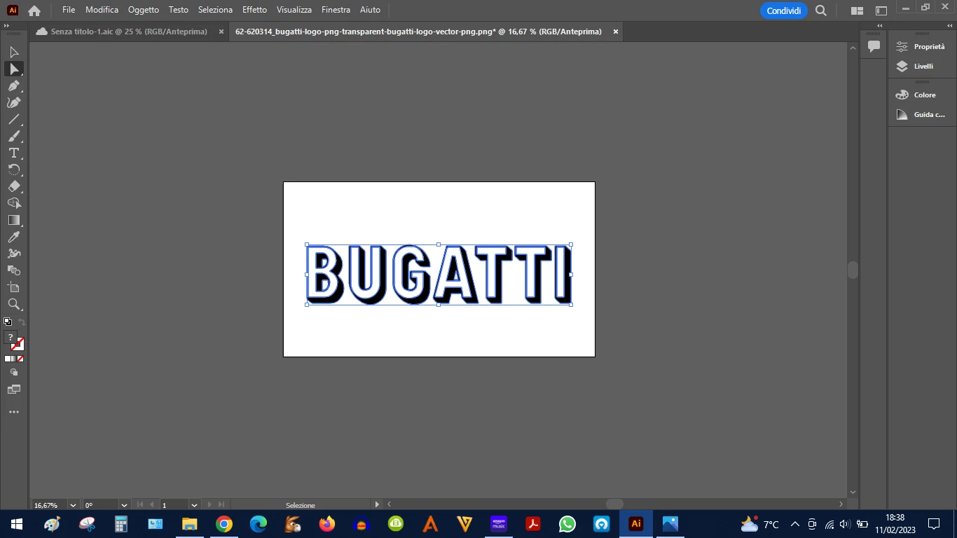Open the search magnifier in top bar
The height and width of the screenshot is (538, 957).
coord(821,11)
